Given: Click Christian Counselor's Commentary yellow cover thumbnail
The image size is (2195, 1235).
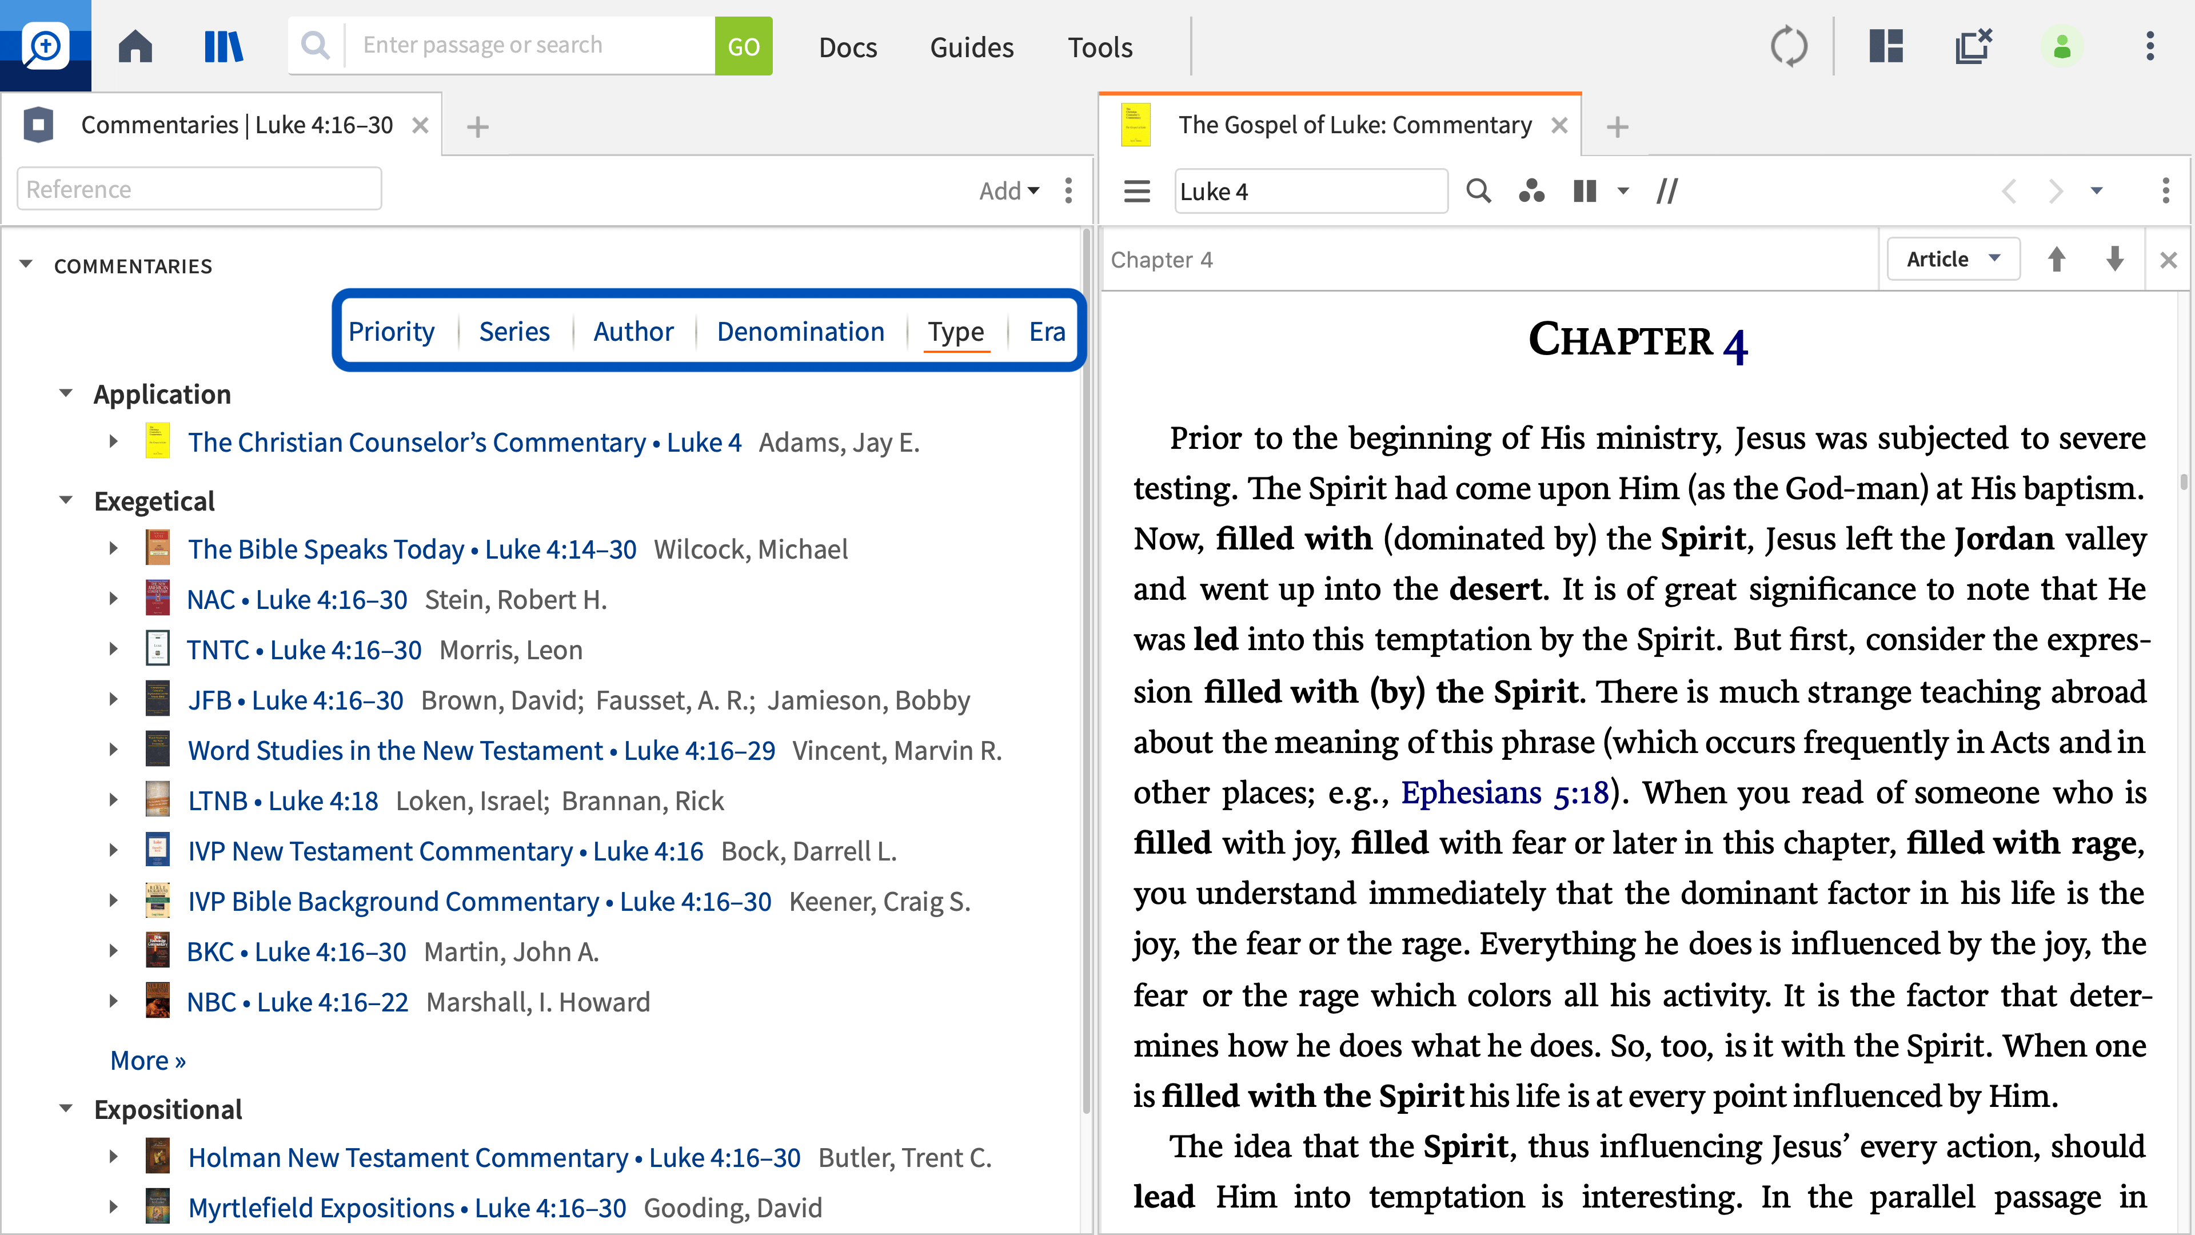Looking at the screenshot, I should 158,441.
